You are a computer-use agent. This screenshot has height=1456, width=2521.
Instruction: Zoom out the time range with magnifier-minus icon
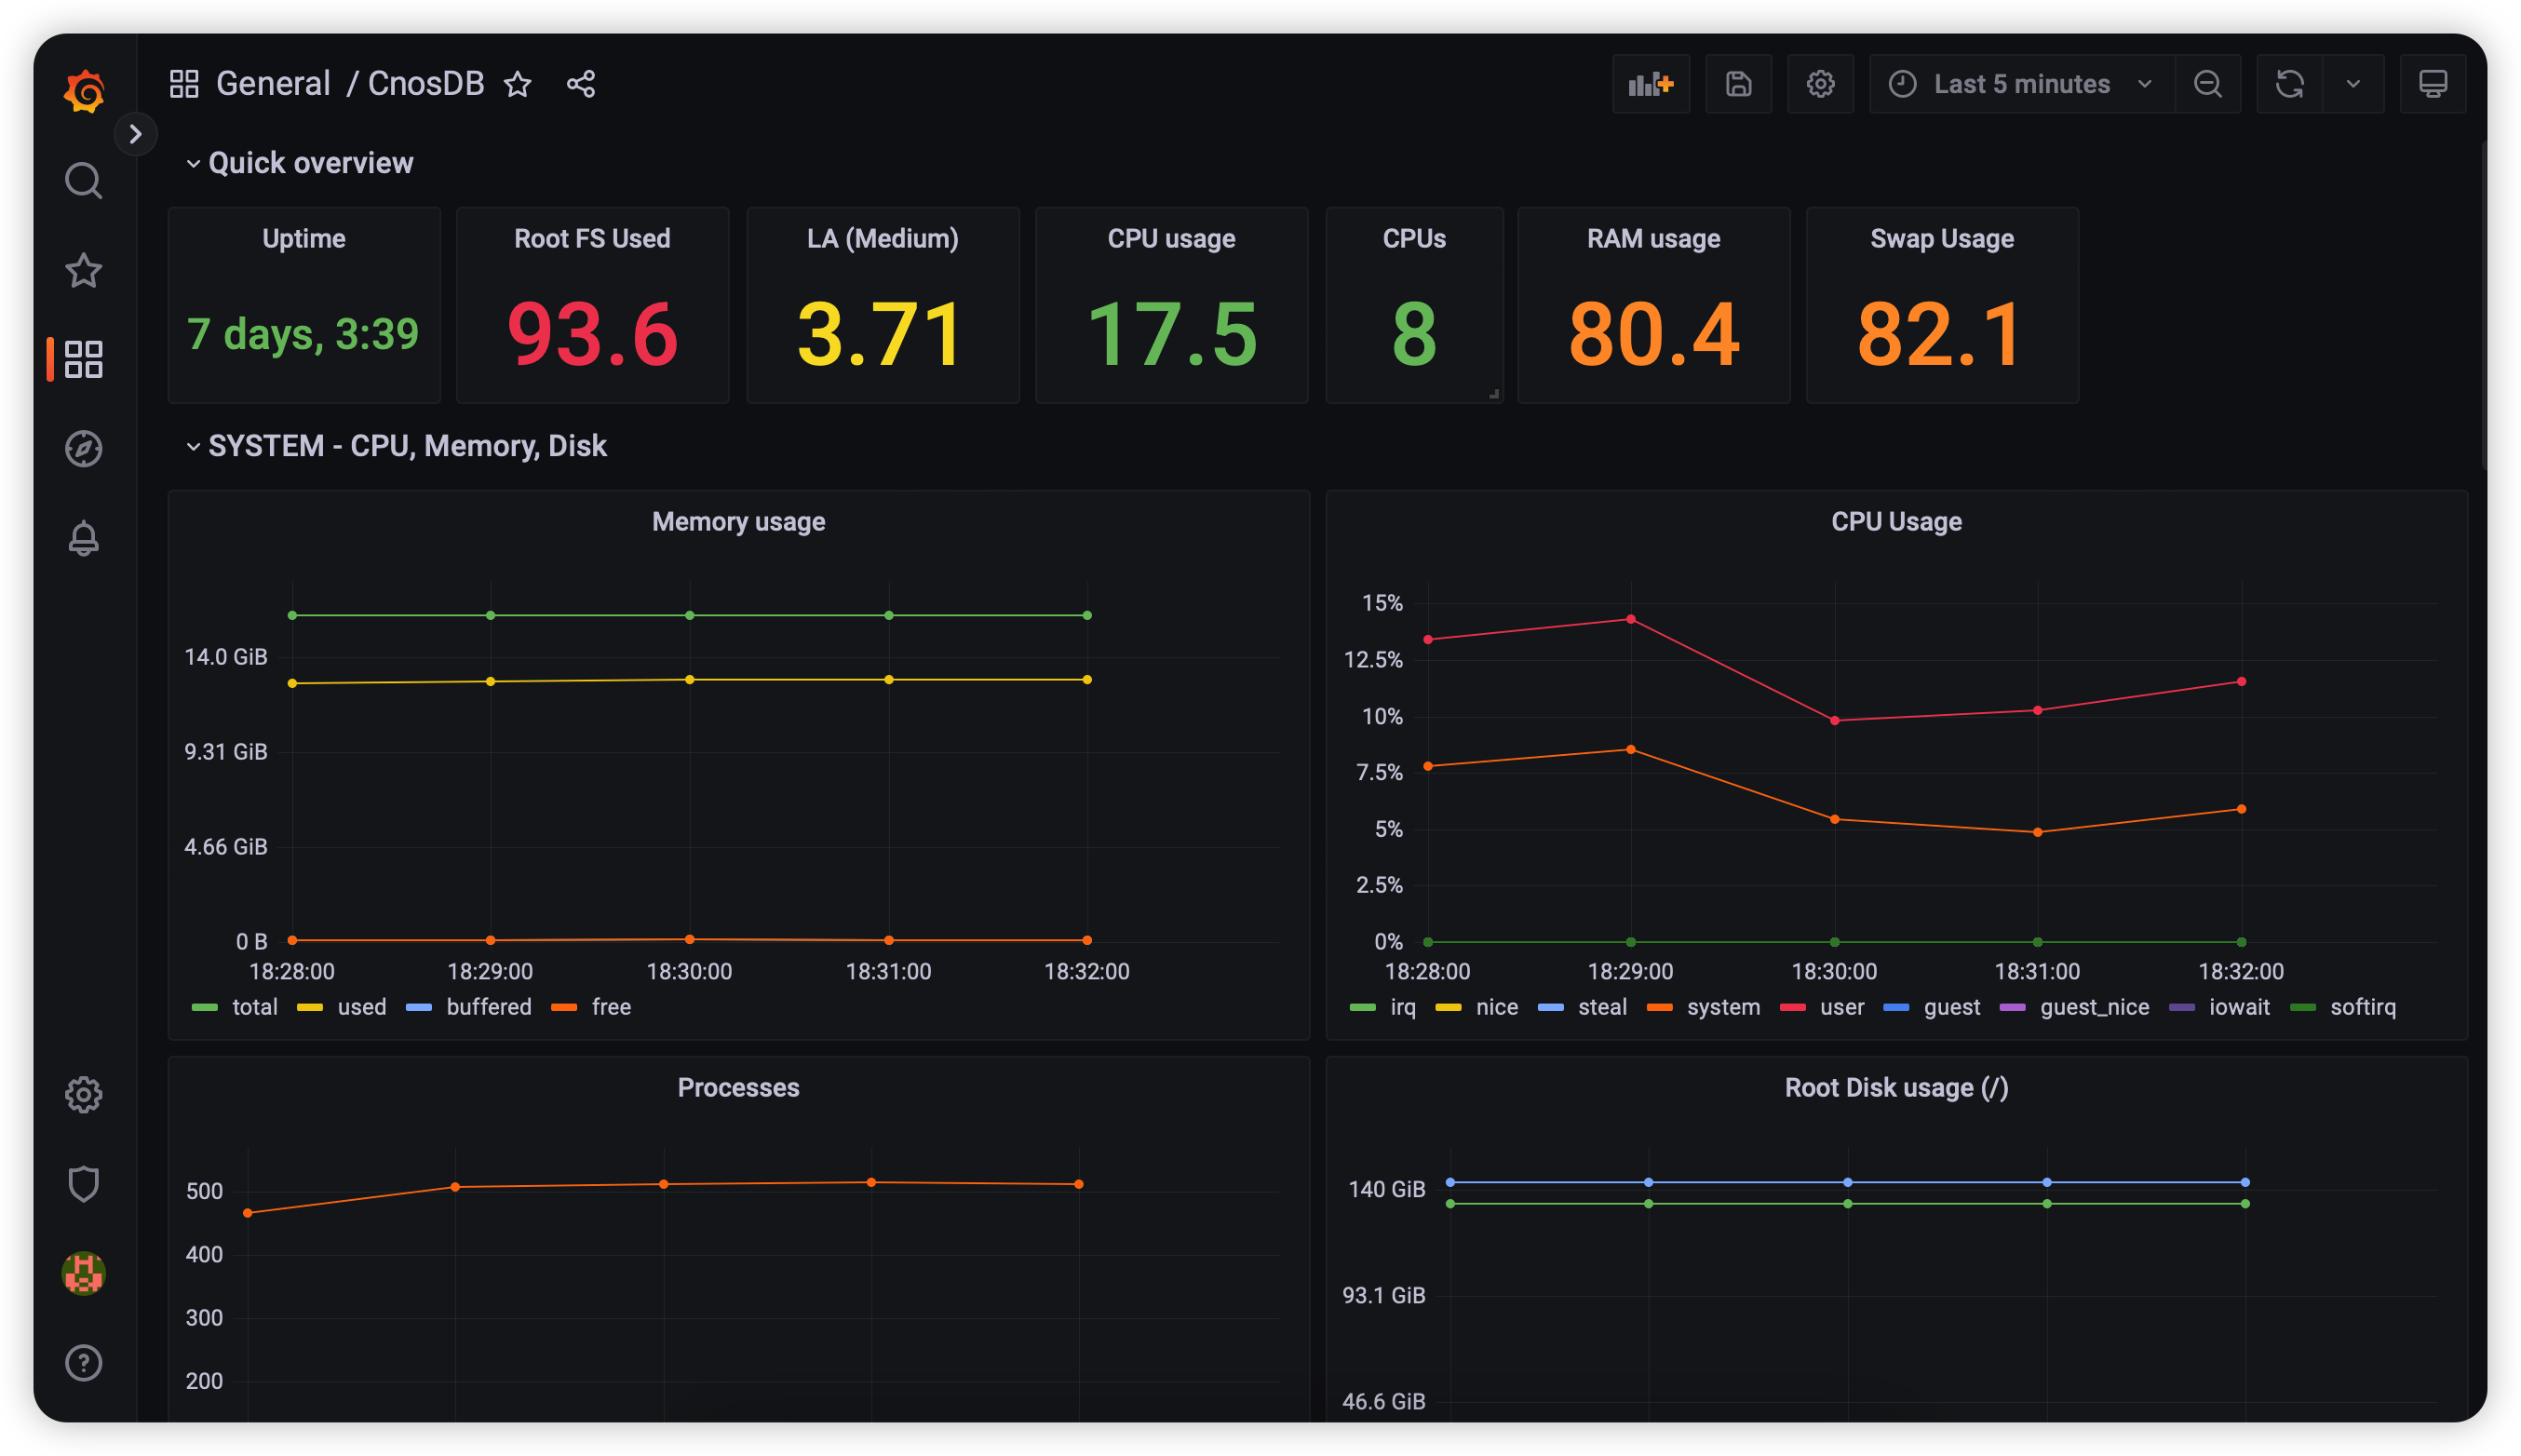tap(2209, 84)
